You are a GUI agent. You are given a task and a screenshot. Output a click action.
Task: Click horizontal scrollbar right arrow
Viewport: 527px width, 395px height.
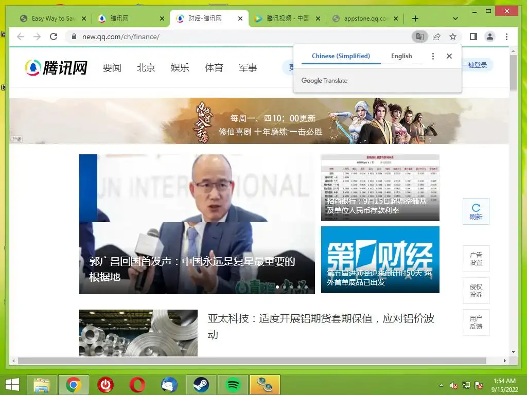coord(504,361)
